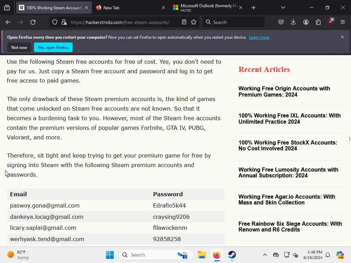The image size is (351, 263).
Task: Open Firefox application menu
Action: click(343, 22)
